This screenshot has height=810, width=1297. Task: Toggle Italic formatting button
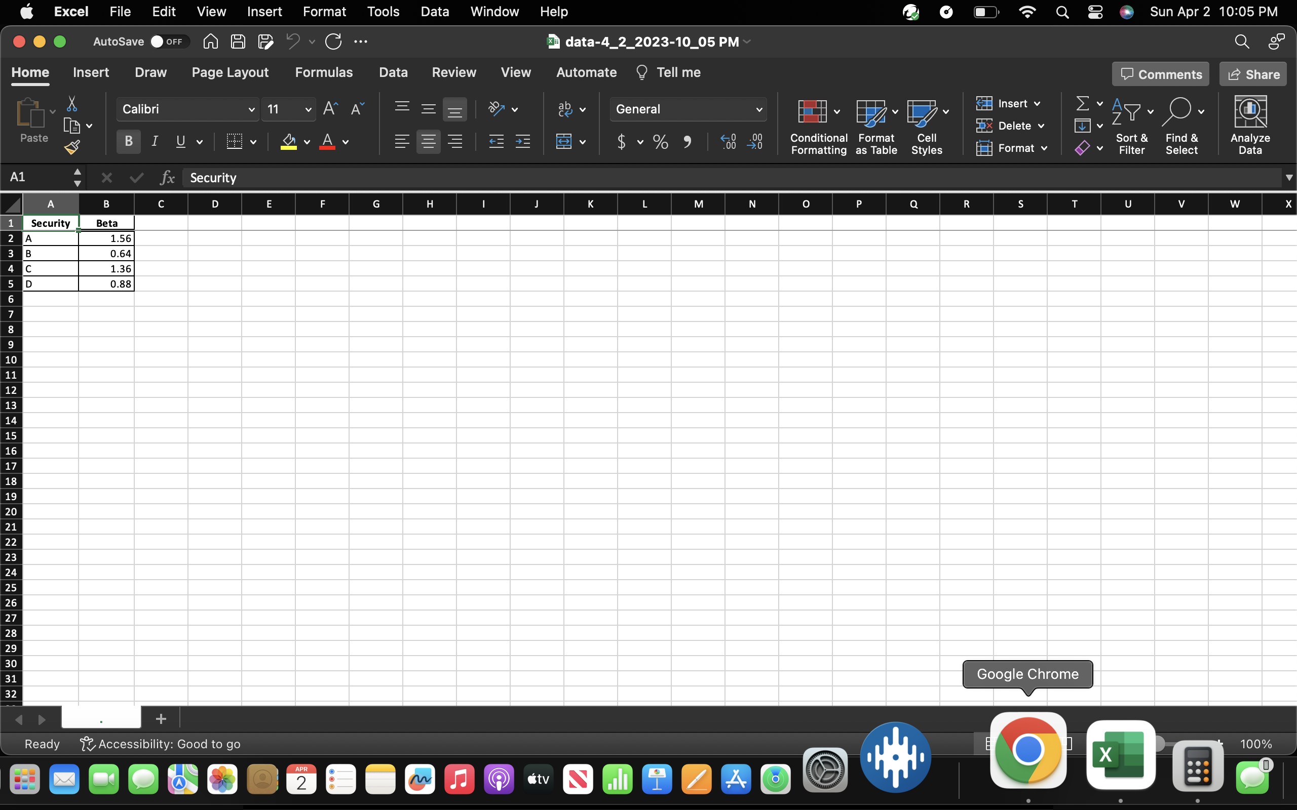(x=155, y=141)
